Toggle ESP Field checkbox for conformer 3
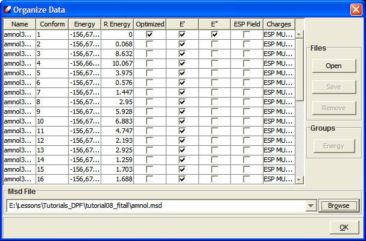This screenshot has height=241, width=366. pos(247,53)
